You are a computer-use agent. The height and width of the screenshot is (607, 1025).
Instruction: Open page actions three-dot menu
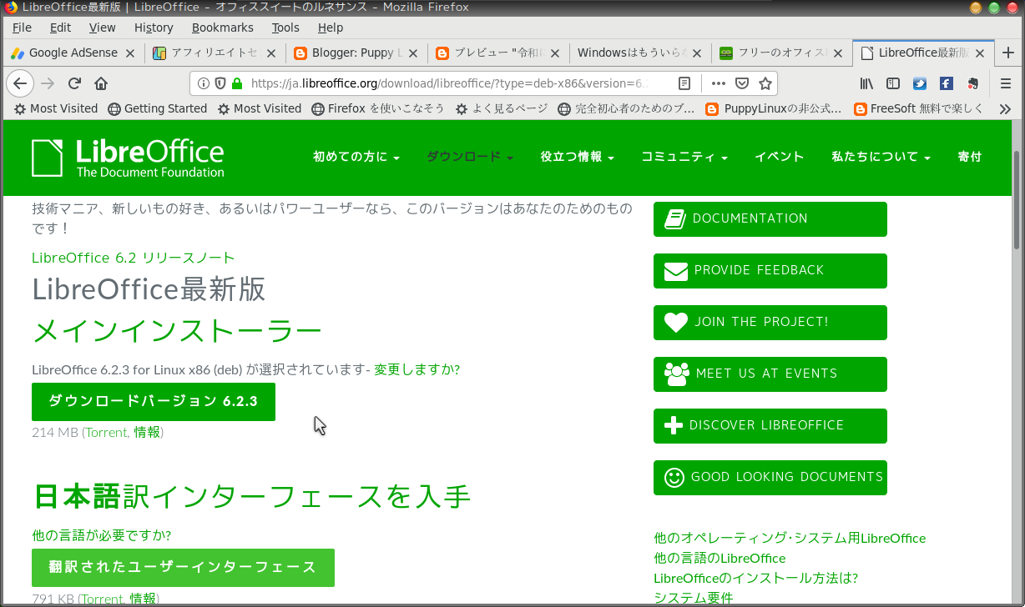719,83
